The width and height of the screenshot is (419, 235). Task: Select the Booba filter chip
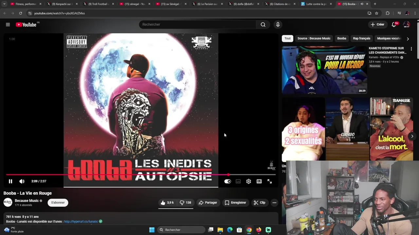pos(341,39)
